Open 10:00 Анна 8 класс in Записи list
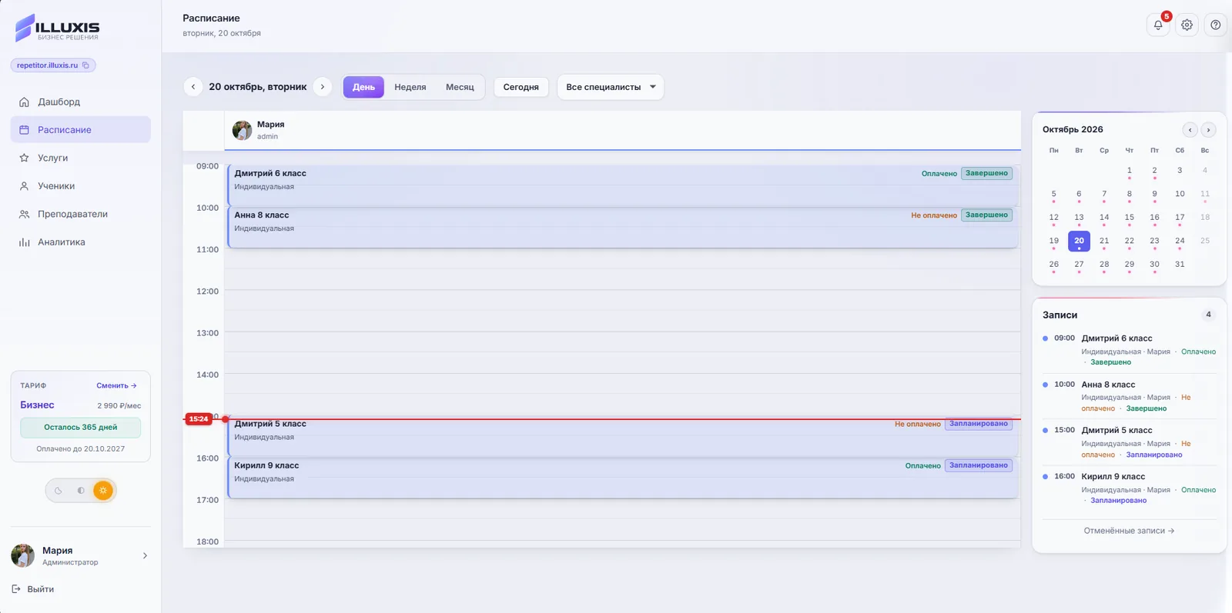The height and width of the screenshot is (613, 1232). pos(1130,396)
